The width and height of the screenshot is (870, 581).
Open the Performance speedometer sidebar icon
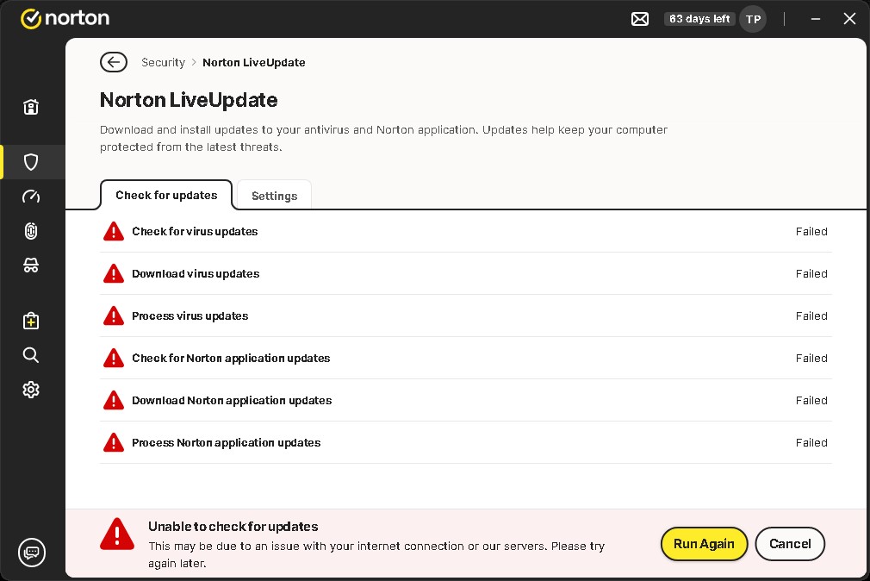31,197
